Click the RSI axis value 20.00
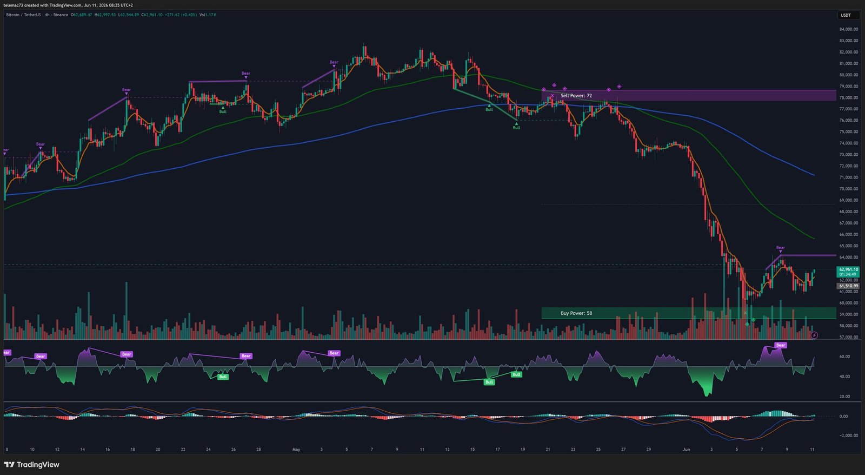The image size is (865, 475). pyautogui.click(x=844, y=397)
